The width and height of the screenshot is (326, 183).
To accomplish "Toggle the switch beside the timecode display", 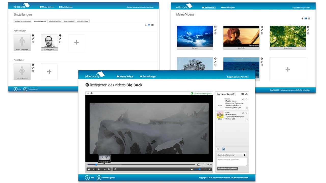I will pyautogui.click(x=198, y=164).
